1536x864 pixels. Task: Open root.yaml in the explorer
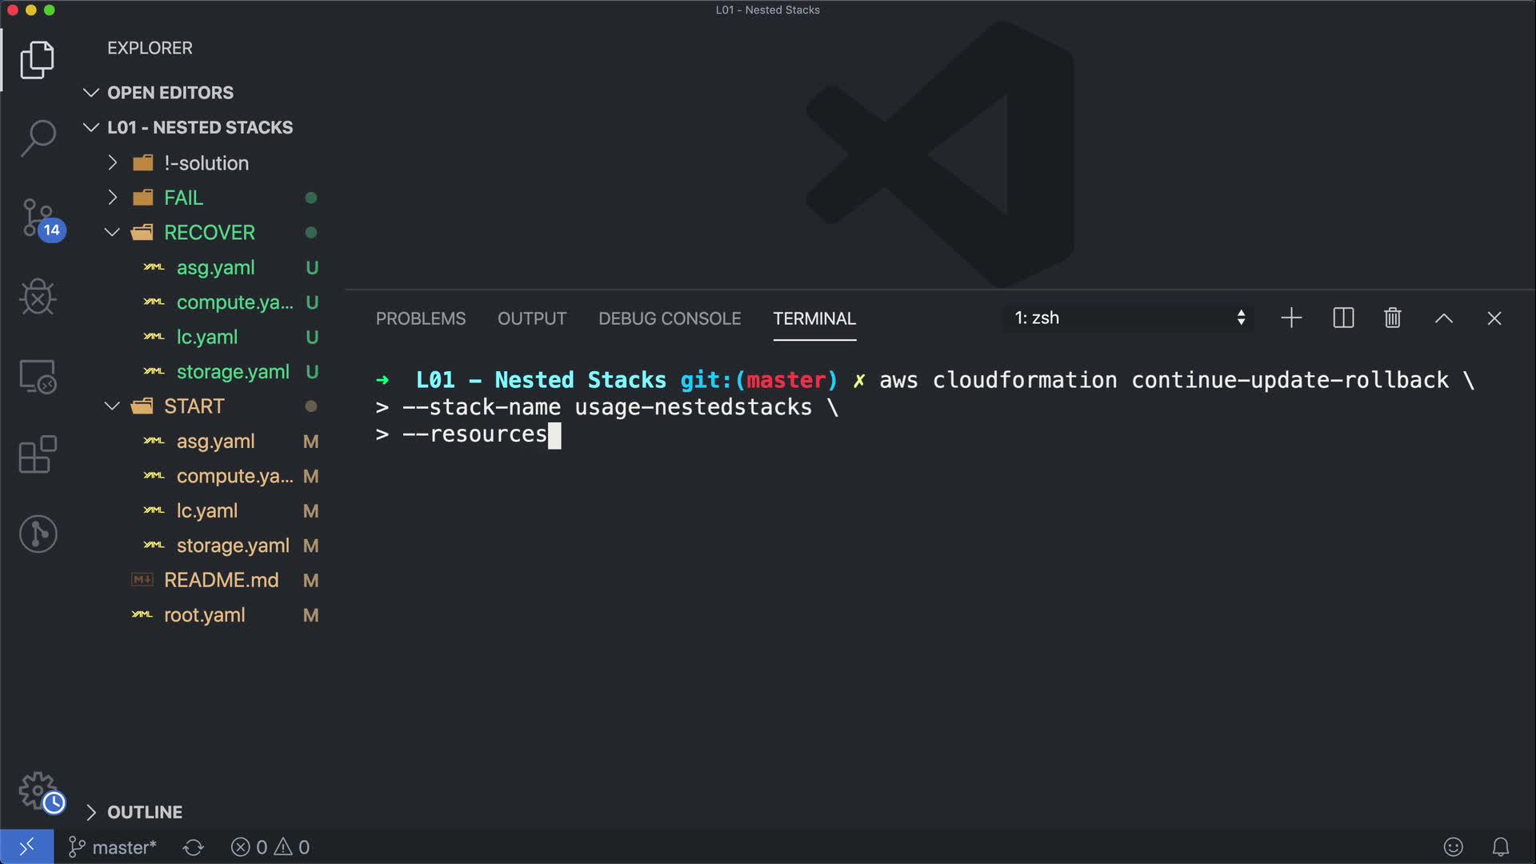point(204,615)
